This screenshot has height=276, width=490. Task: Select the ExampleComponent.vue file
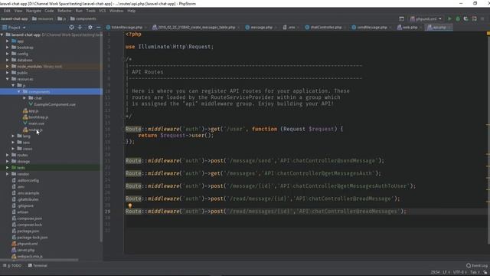[54, 104]
